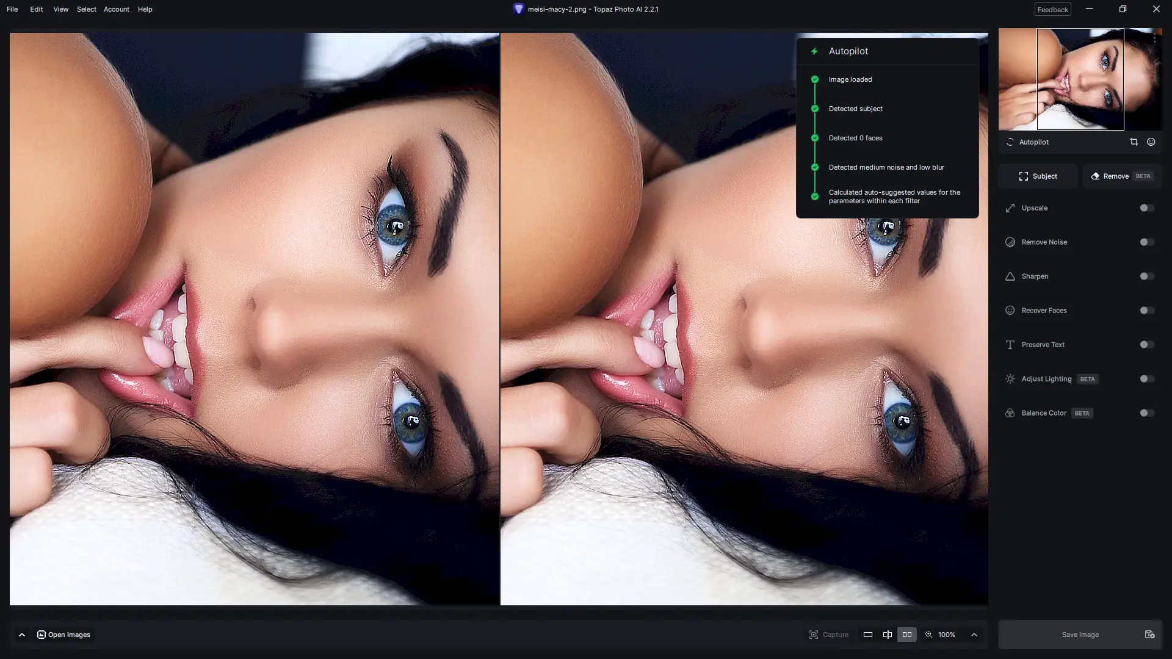Enable the Upscale toggle
The width and height of the screenshot is (1172, 659).
pyautogui.click(x=1146, y=208)
